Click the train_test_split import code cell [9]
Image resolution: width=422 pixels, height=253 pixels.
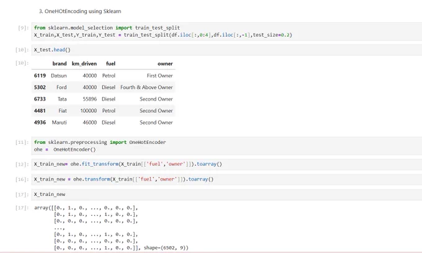coord(227,32)
